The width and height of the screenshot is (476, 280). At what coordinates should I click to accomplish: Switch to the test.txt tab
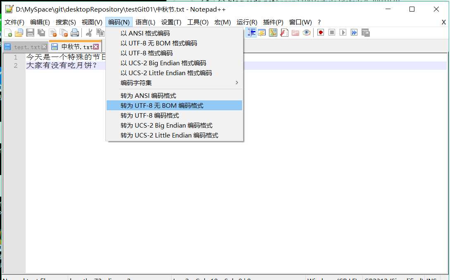click(x=25, y=47)
